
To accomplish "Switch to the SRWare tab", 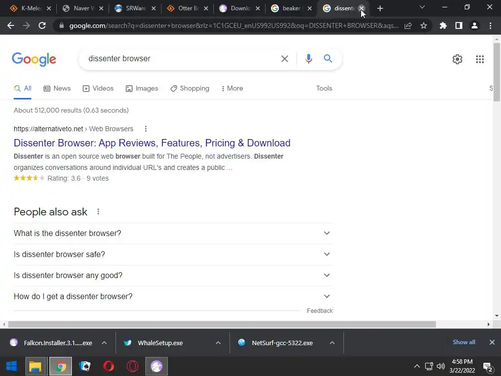I will pos(135,8).
